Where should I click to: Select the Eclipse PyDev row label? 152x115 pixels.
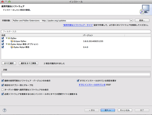[20, 41]
